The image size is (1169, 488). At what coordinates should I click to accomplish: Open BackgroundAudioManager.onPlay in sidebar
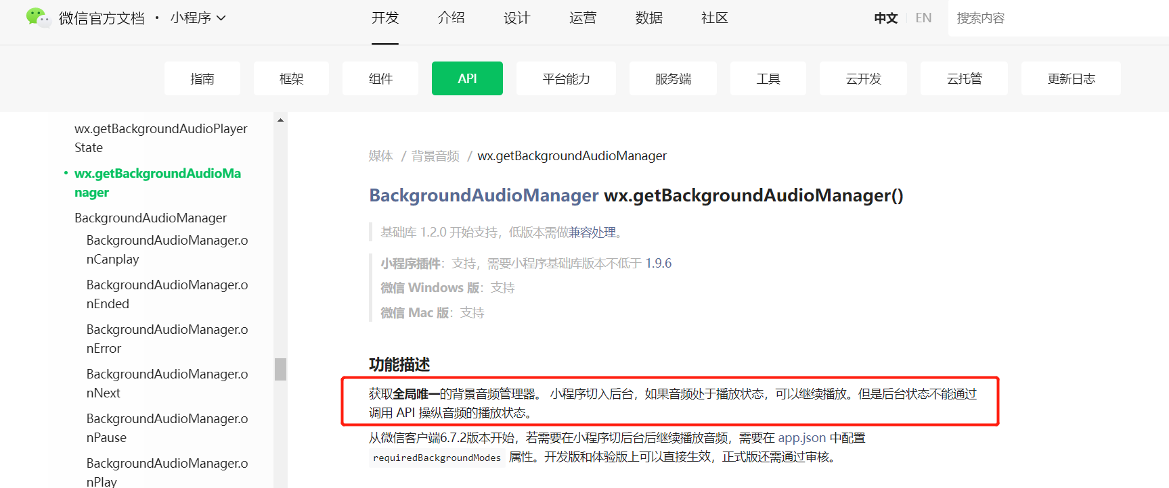point(167,472)
